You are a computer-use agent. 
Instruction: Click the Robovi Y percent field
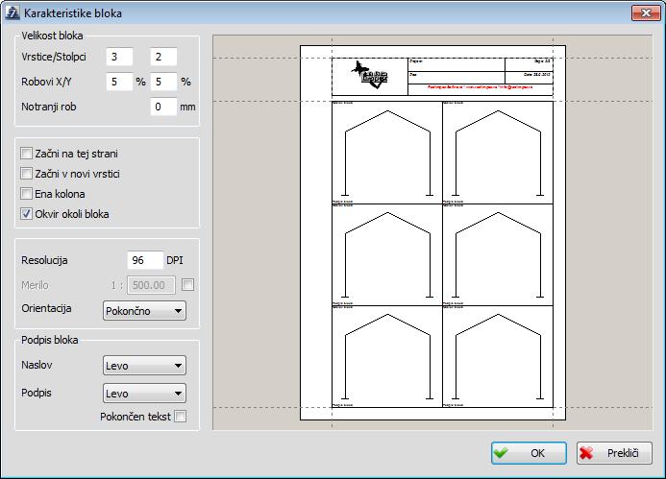(163, 82)
